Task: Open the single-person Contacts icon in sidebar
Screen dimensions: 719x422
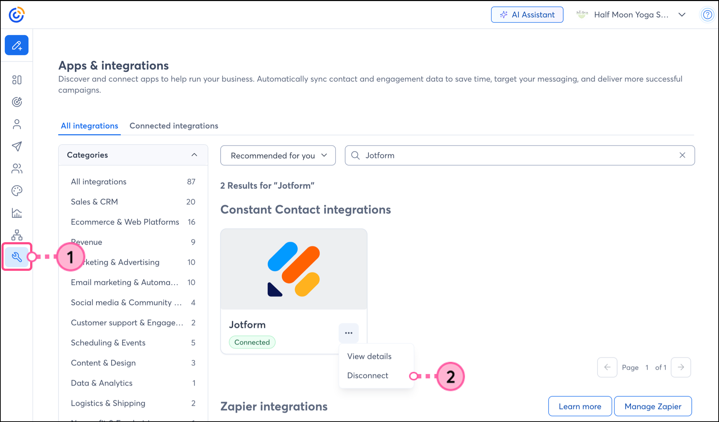Action: (x=17, y=124)
